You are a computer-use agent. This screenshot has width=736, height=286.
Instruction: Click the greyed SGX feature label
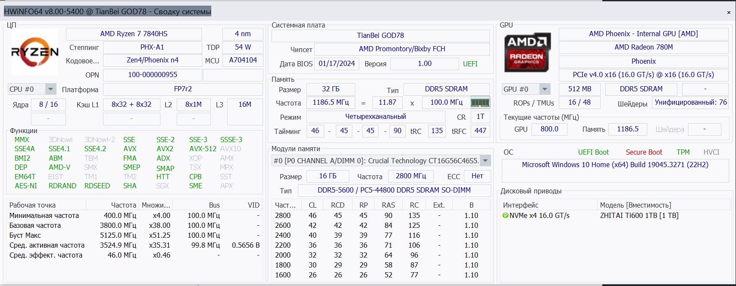point(163,186)
